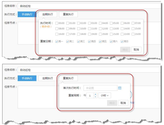Check the 04:00 execution time box
164x125 pixels.
click(x=100, y=23)
